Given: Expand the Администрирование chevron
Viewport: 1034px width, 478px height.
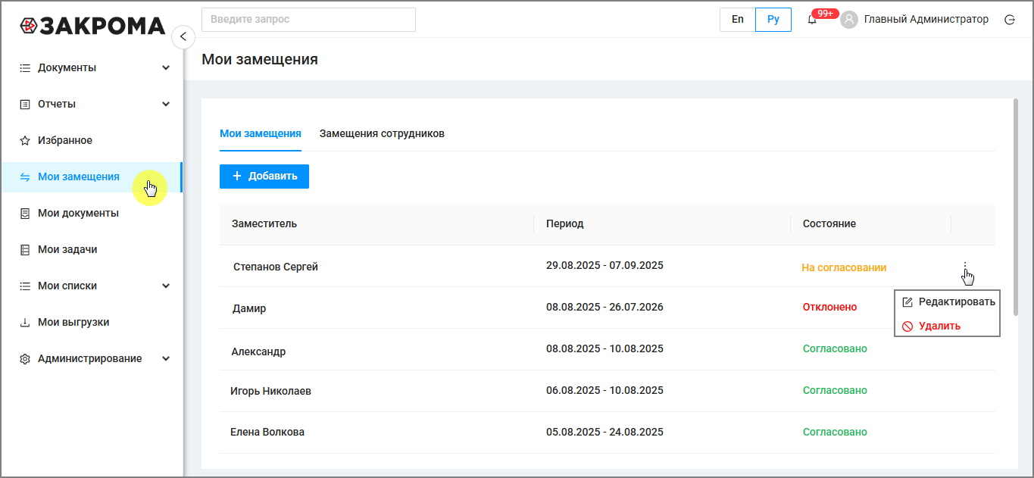Looking at the screenshot, I should click(x=166, y=359).
